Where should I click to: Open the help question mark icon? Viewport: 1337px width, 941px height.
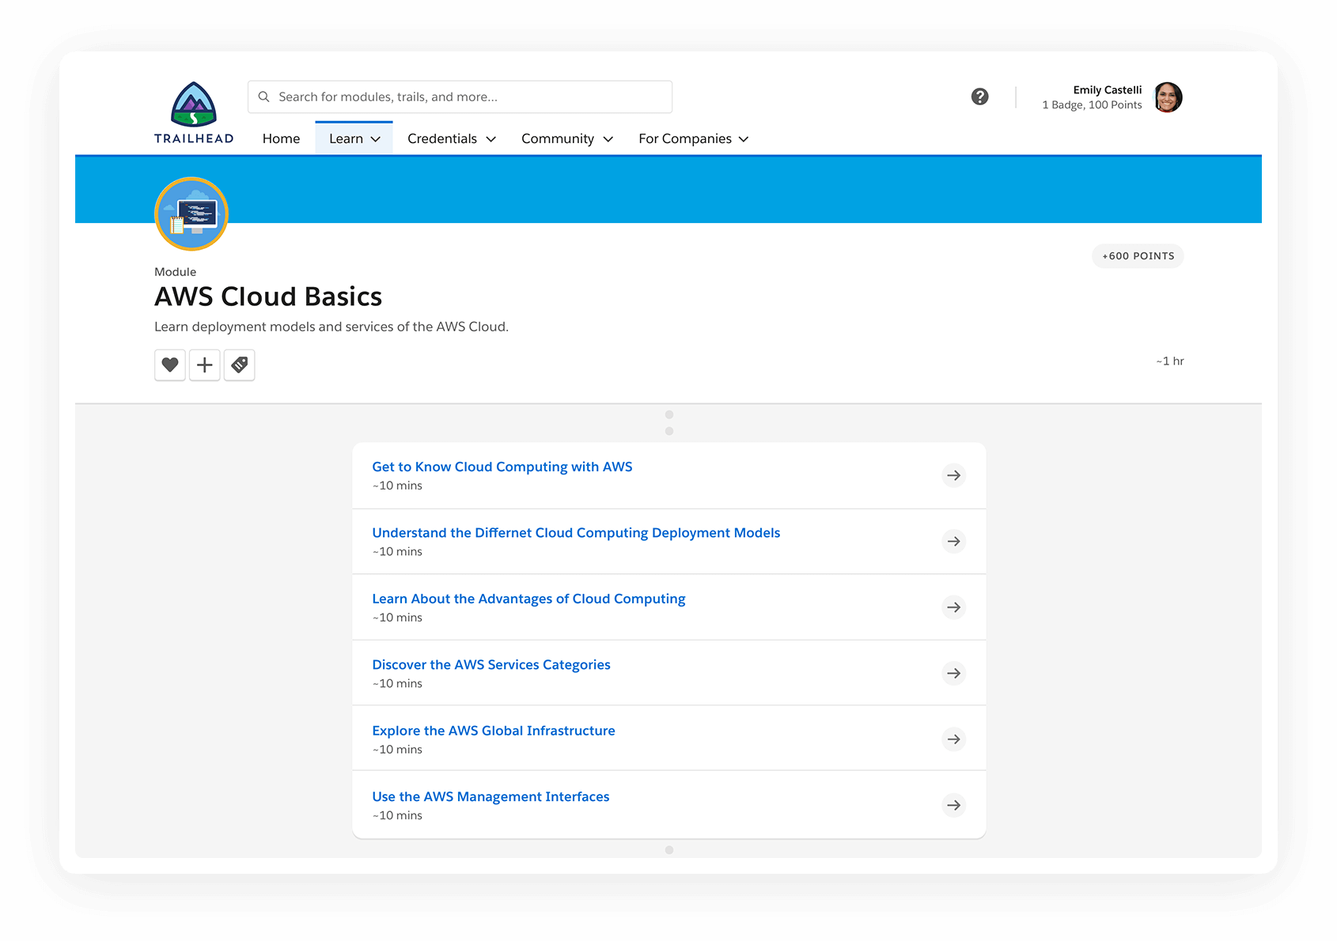coord(979,96)
